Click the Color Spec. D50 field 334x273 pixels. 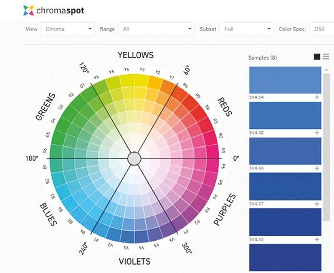point(321,29)
